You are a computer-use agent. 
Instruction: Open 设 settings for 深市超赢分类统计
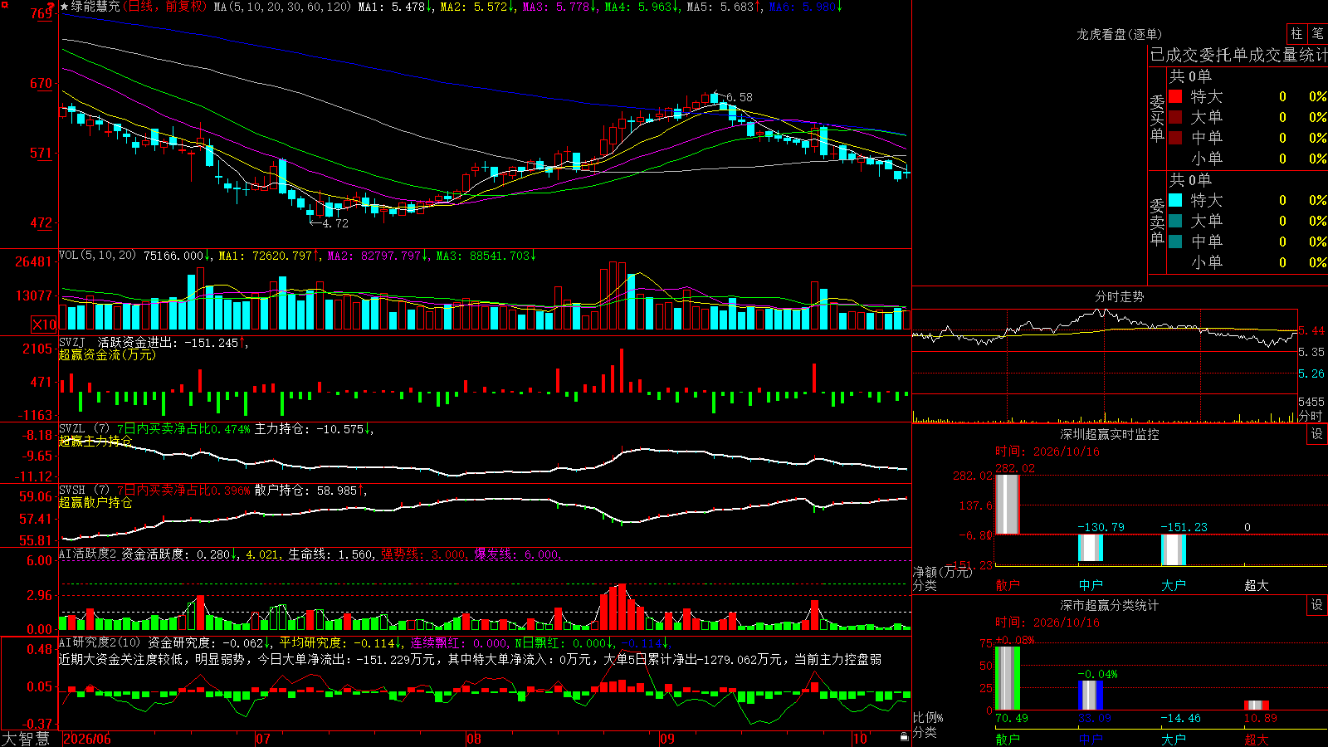point(1317,605)
